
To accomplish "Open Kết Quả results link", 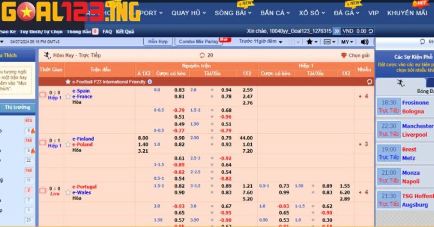I will pos(125,31).
